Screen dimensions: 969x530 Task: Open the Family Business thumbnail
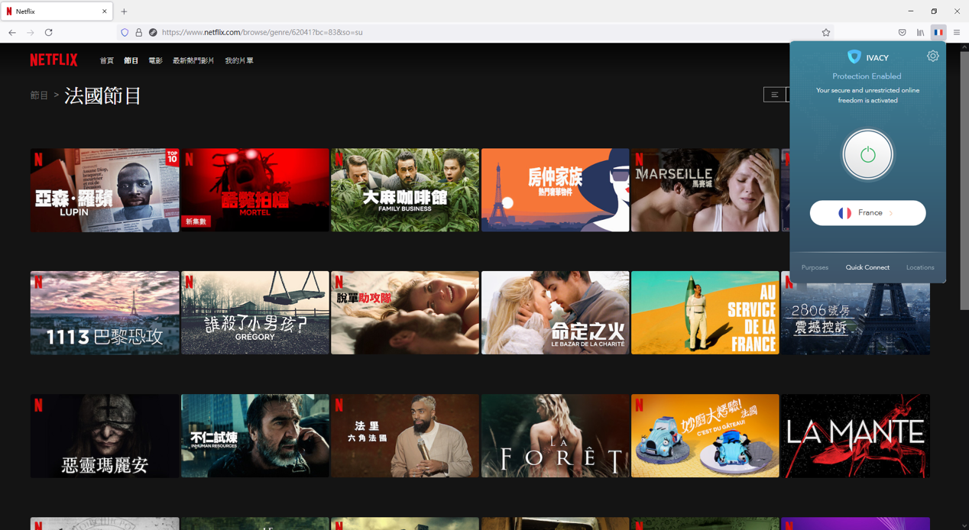tap(405, 190)
